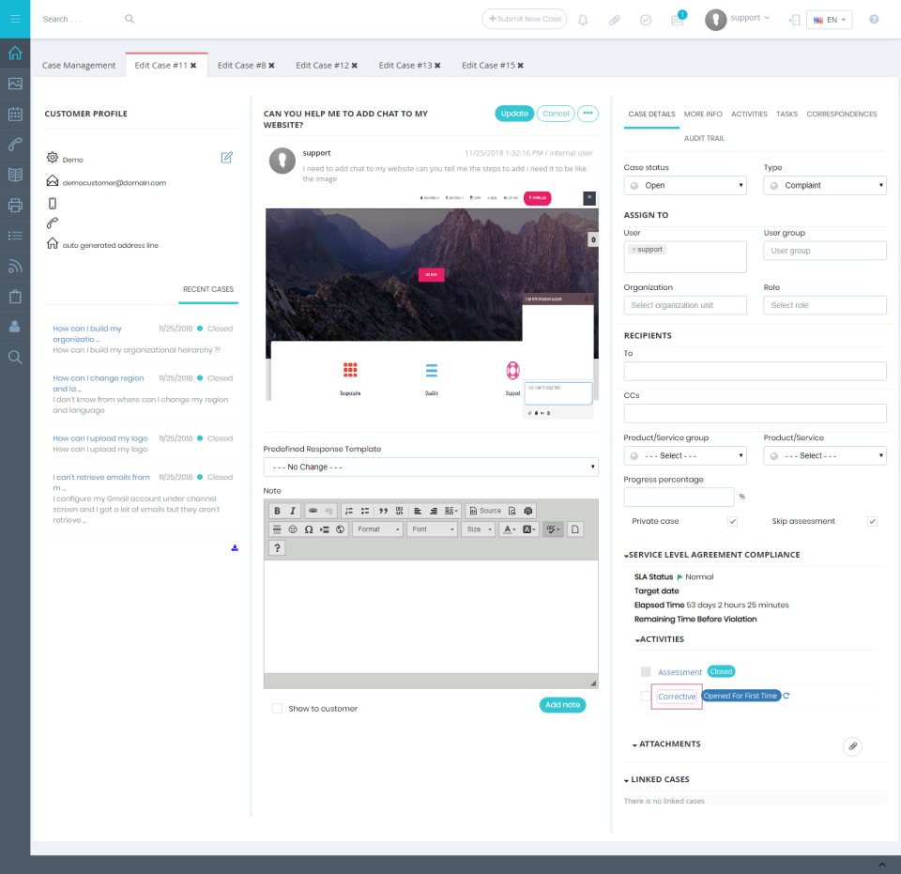Open the Predefined Response Template dropdown
901x874 pixels.
(430, 467)
